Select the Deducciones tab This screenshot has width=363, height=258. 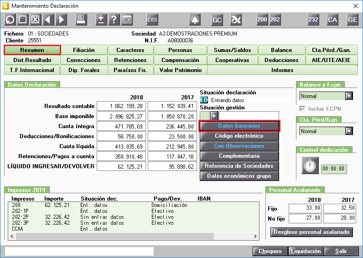(x=281, y=60)
